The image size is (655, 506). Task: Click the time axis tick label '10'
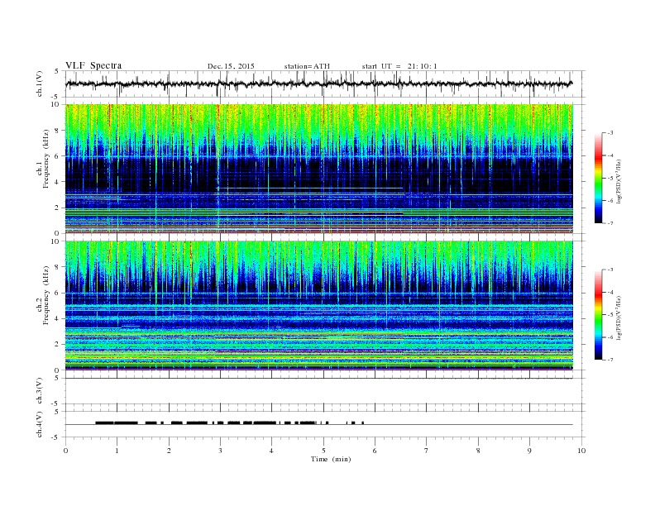pos(581,451)
